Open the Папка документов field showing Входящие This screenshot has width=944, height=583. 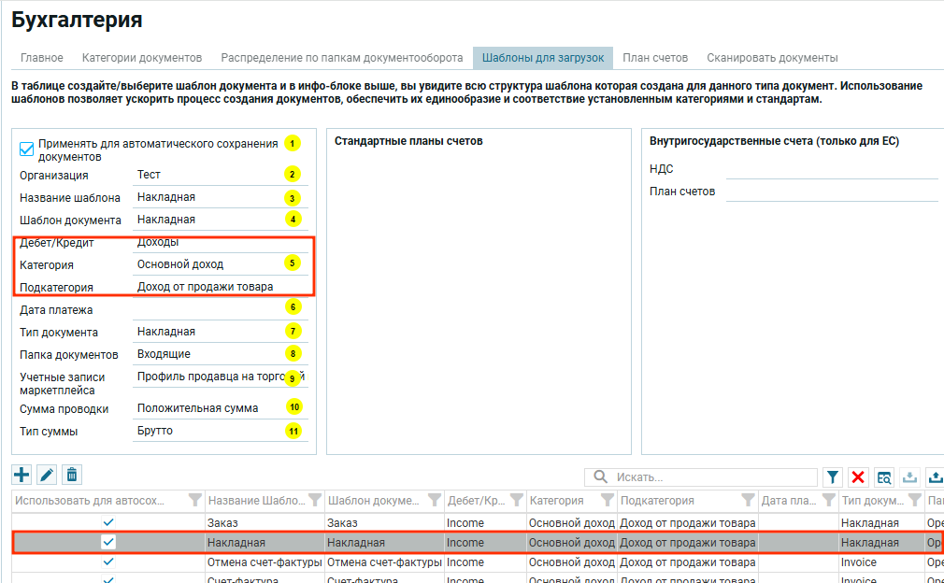(x=206, y=354)
